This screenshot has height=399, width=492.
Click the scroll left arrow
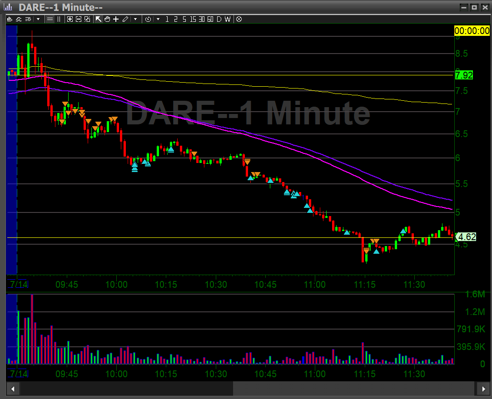[x=13, y=389]
